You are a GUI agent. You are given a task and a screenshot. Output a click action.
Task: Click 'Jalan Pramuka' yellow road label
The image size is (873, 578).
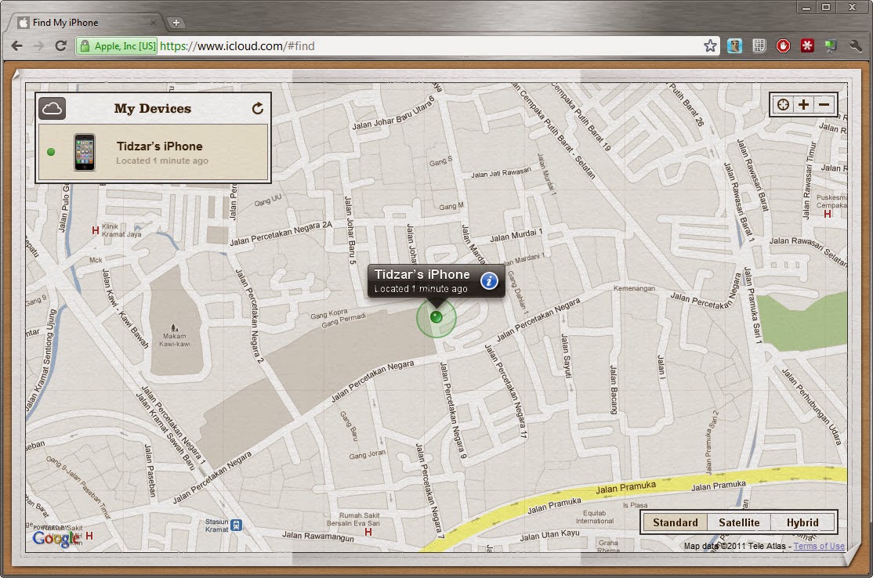[626, 489]
